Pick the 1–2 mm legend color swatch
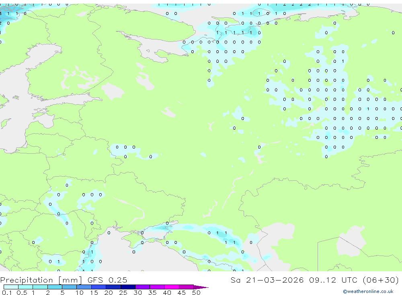The width and height of the screenshot is (402, 295). [x=40, y=287]
